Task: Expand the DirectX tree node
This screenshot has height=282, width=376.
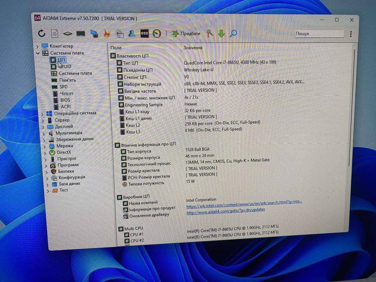Action: click(x=45, y=153)
